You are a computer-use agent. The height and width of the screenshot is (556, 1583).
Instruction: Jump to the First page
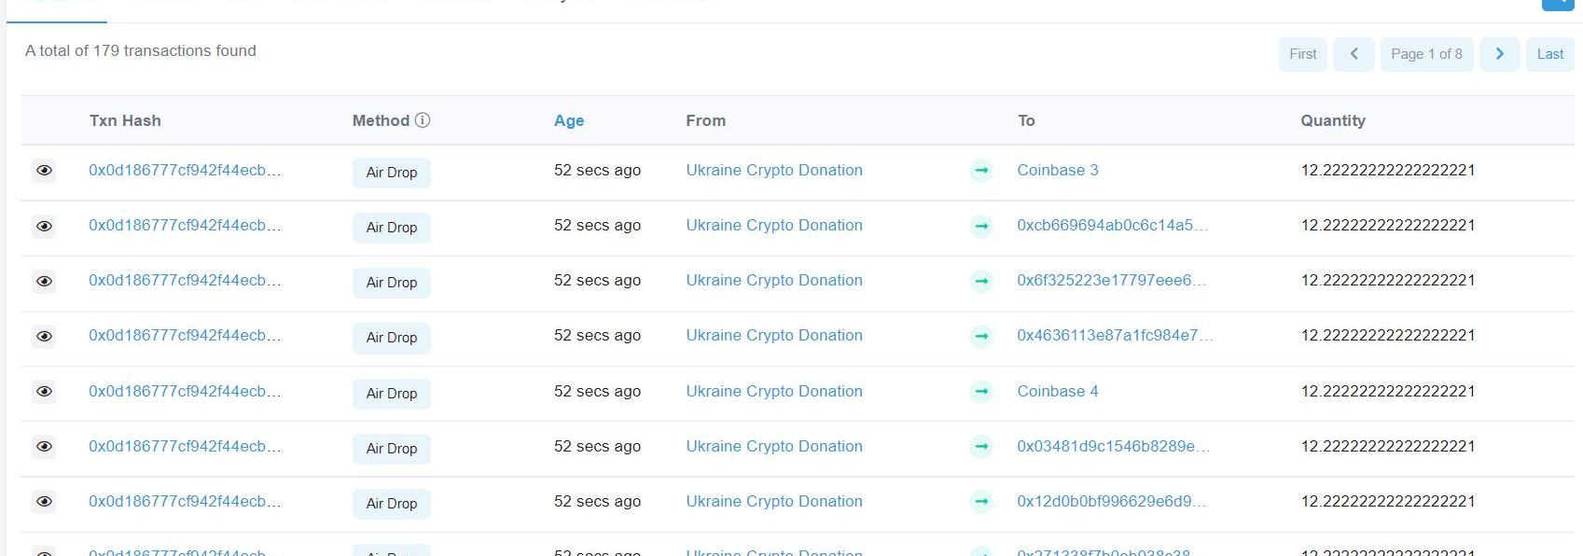pyautogui.click(x=1302, y=54)
